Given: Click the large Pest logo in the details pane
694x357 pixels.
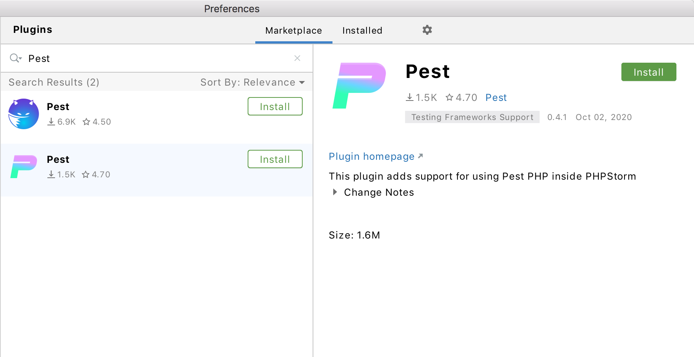Looking at the screenshot, I should point(359,86).
